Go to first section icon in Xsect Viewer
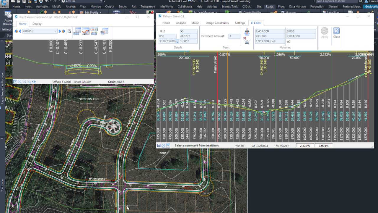Screen dimensions: 378x213 pyautogui.click(x=16, y=31)
